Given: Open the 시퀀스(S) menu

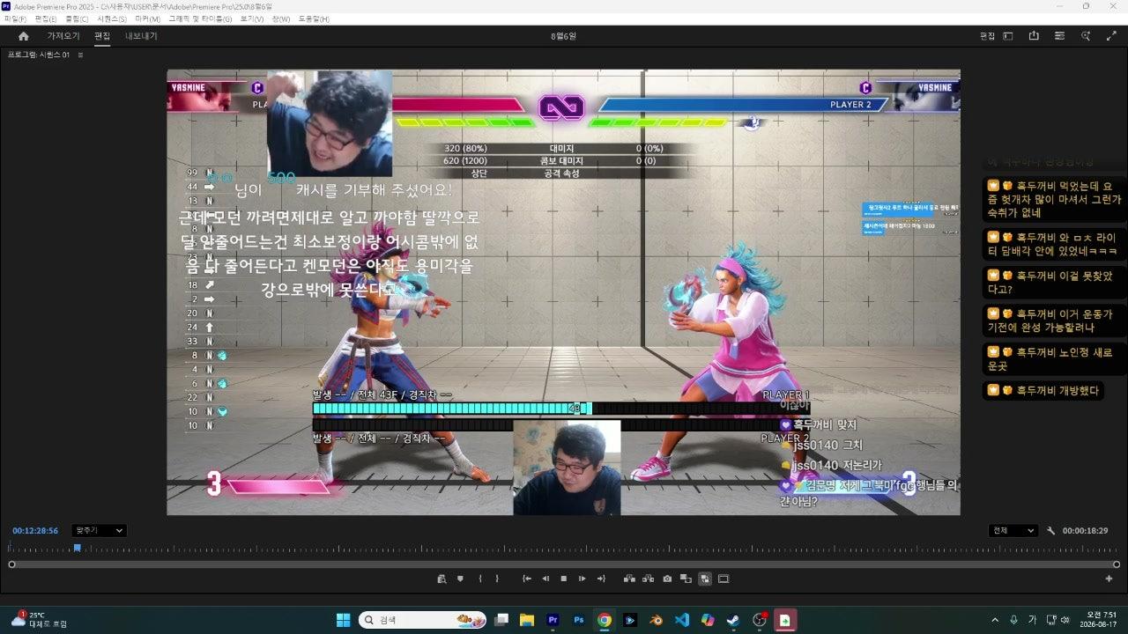Looking at the screenshot, I should pyautogui.click(x=112, y=18).
